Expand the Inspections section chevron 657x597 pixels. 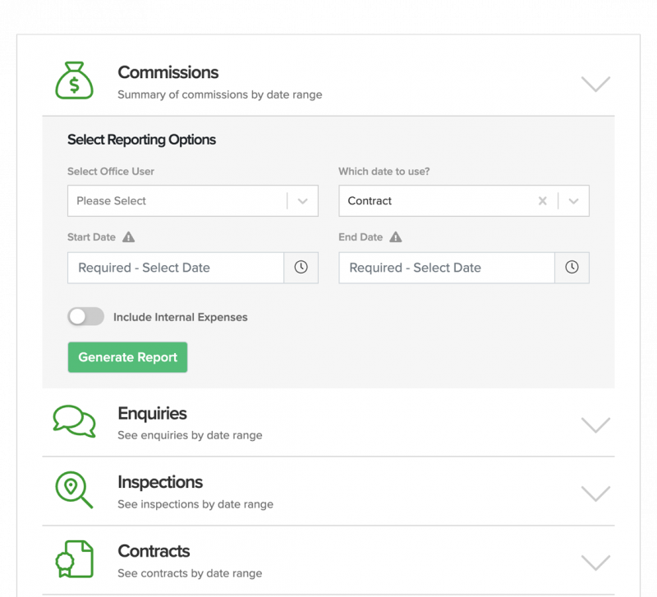pyautogui.click(x=595, y=494)
